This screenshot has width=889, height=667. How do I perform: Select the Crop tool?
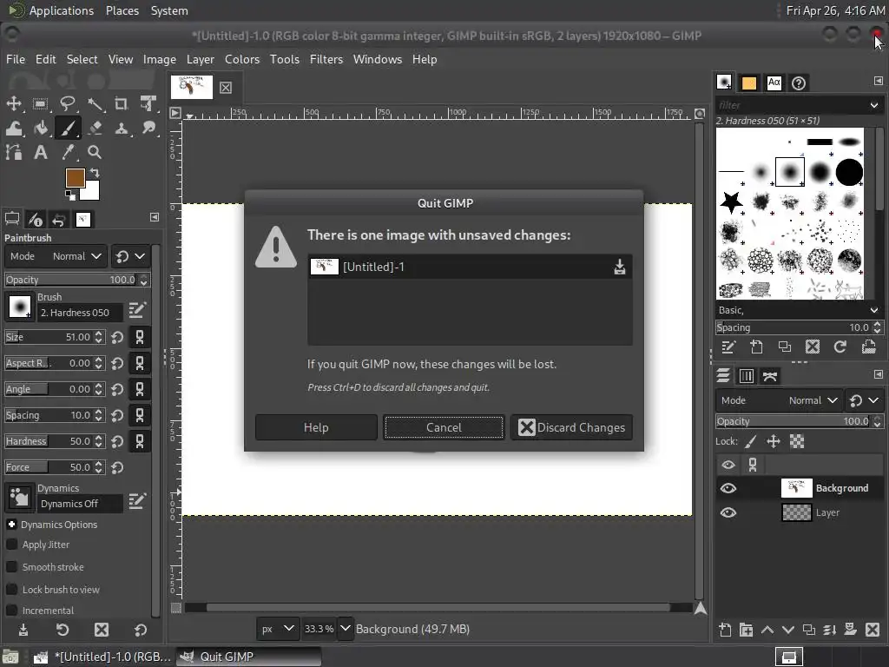pyautogui.click(x=122, y=103)
